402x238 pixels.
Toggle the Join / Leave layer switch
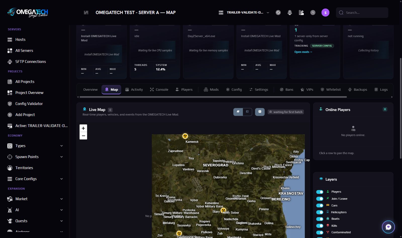coord(320,199)
